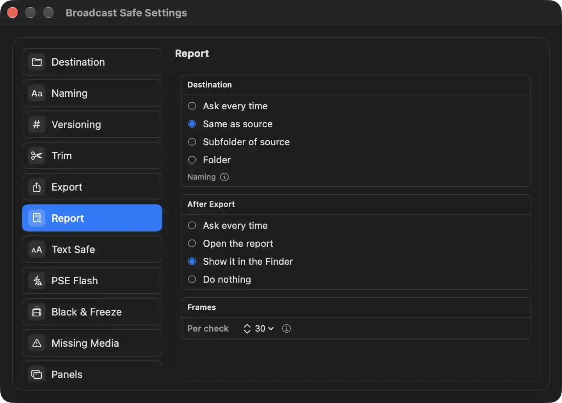
Task: Open the Missing Media settings tab
Action: 92,343
